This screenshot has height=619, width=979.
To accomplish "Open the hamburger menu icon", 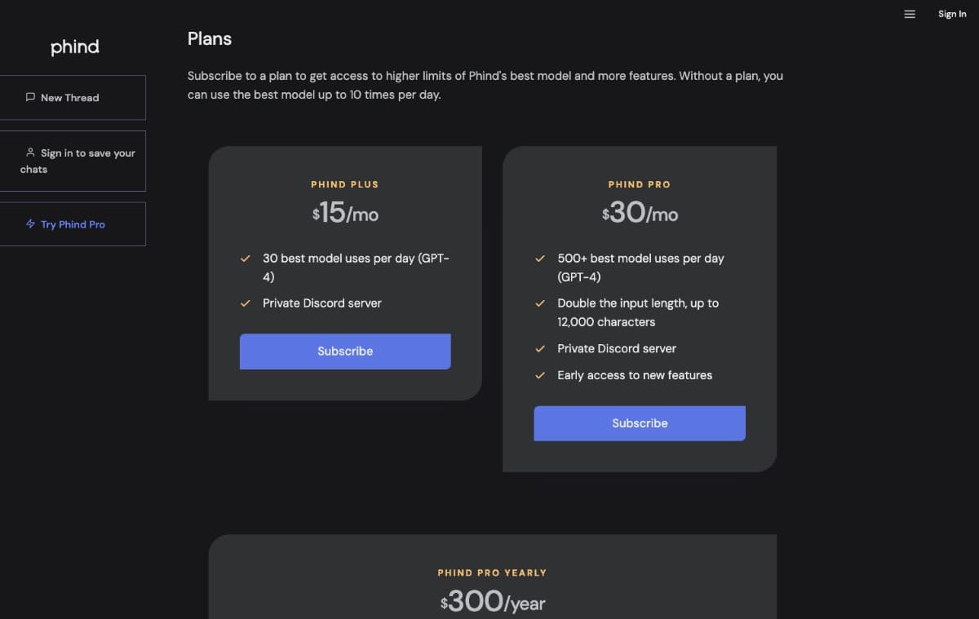I will (x=910, y=14).
